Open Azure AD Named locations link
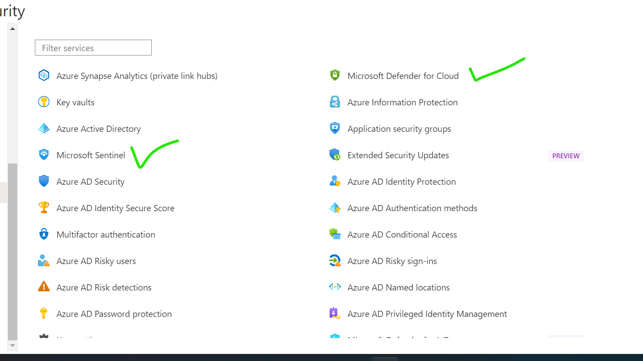Screen dimensions: 643x361 (x=399, y=287)
